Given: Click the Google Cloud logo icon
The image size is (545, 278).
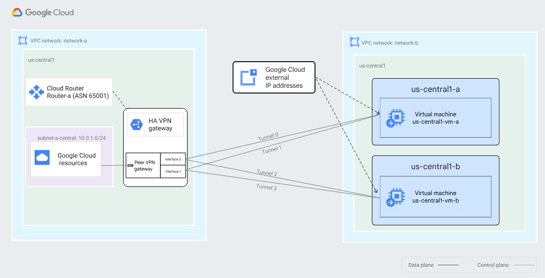Looking at the screenshot, I should [x=17, y=13].
